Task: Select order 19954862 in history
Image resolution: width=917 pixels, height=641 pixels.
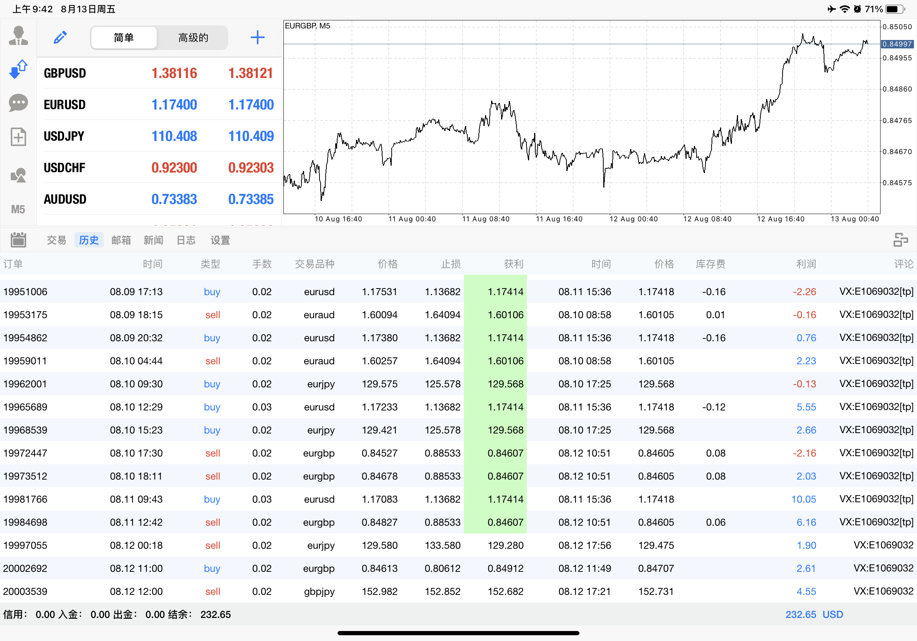Action: coord(458,338)
